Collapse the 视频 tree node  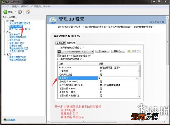(x=4, y=54)
